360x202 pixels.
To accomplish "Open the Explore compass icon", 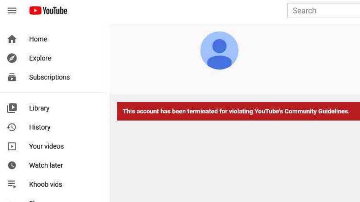I will (x=12, y=58).
